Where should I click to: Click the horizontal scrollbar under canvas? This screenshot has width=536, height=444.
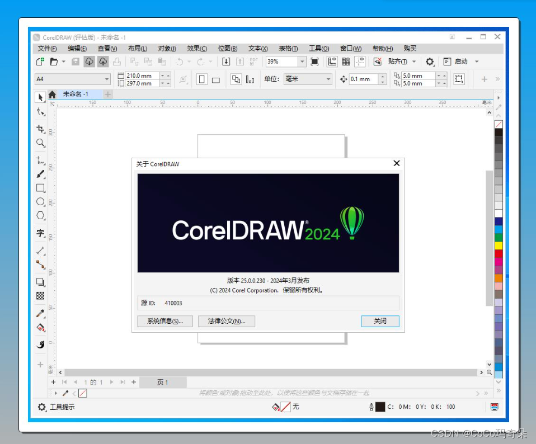pos(271,372)
